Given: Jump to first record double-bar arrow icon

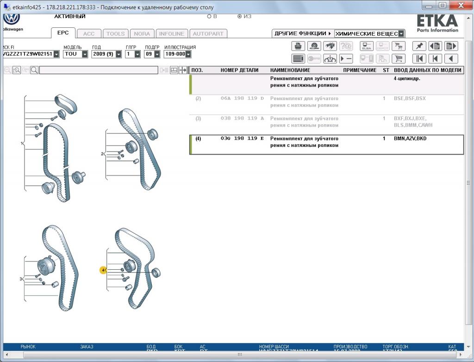Looking at the screenshot, I should point(419,58).
